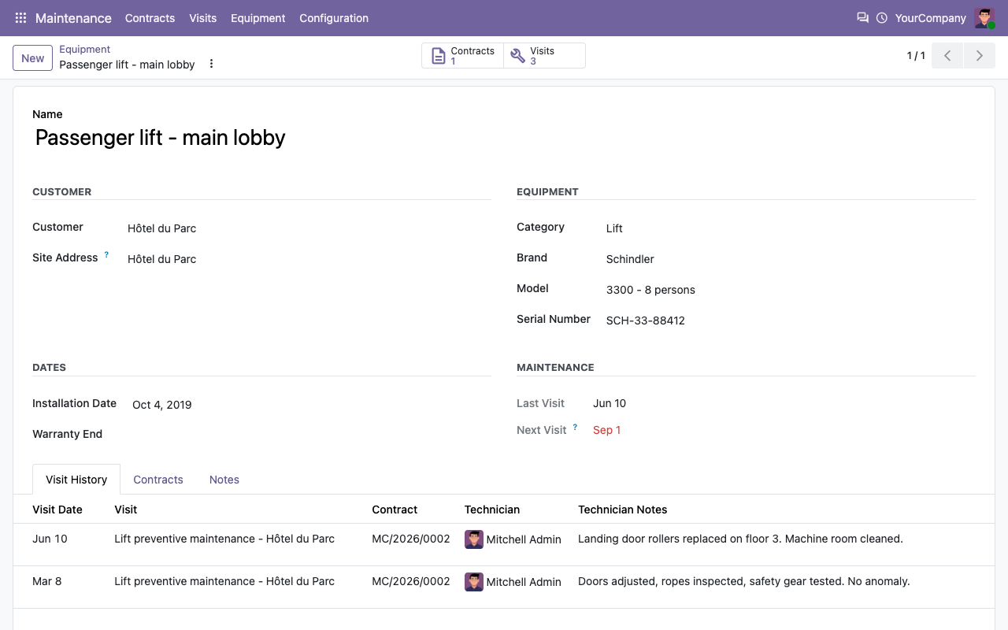Open the YourCompany company switcher
This screenshot has height=630, width=1008.
click(931, 18)
